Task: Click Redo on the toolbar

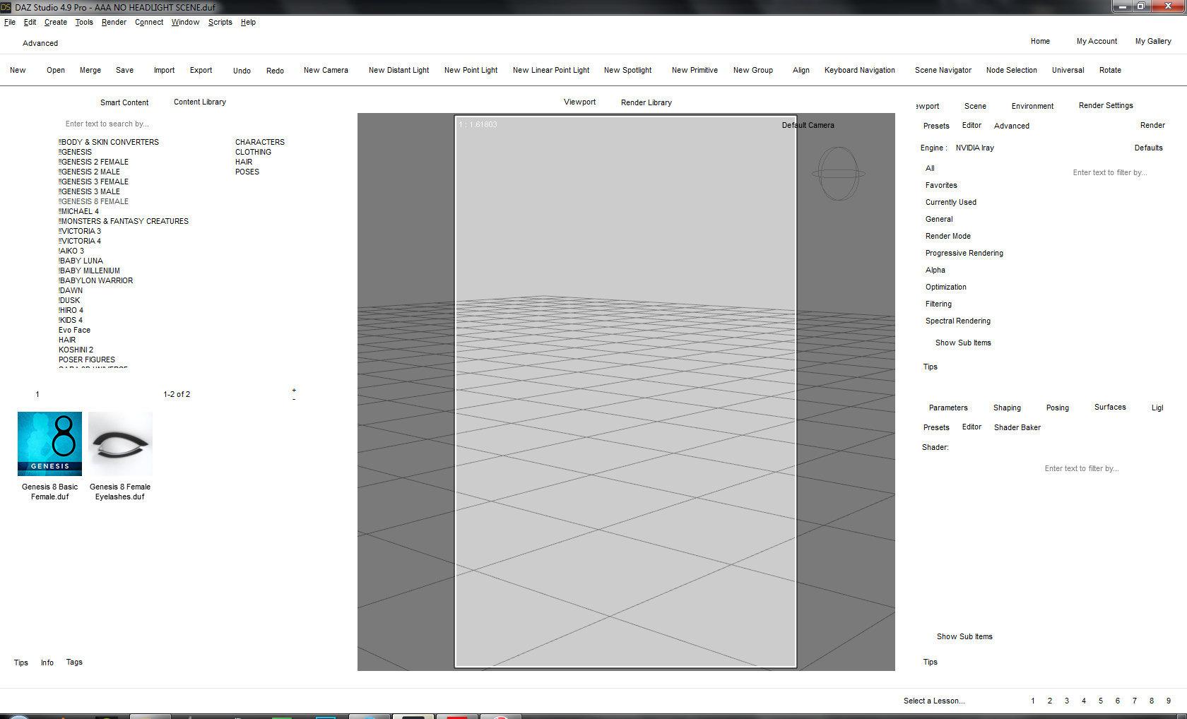Action: pyautogui.click(x=275, y=71)
